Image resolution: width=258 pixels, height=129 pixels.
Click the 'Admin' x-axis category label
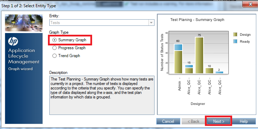click(x=179, y=85)
